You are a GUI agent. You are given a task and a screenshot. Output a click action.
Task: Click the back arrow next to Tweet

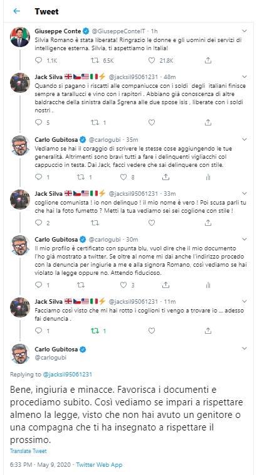point(16,11)
